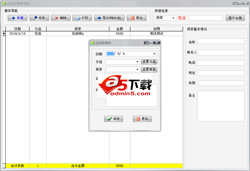Minimize the 应收款管理 main window

click(235, 3)
